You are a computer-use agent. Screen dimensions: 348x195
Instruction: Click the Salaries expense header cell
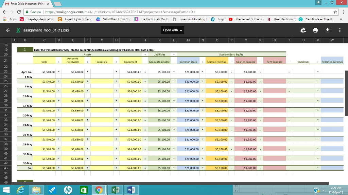pos(246,60)
